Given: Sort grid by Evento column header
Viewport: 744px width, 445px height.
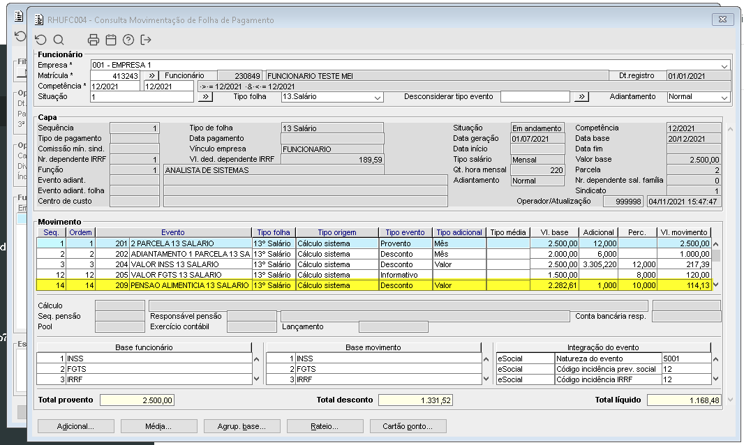Looking at the screenshot, I should click(x=173, y=232).
